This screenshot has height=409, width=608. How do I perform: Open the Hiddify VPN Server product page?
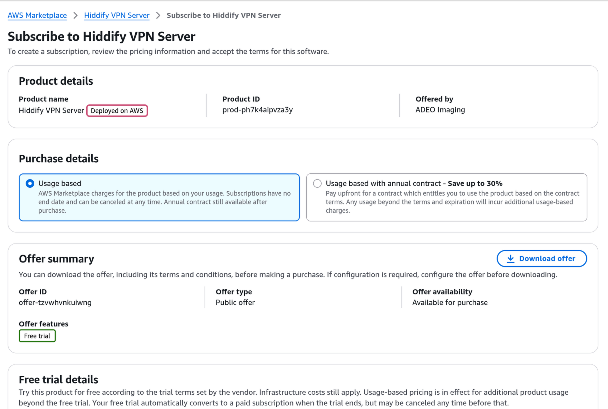pyautogui.click(x=117, y=15)
